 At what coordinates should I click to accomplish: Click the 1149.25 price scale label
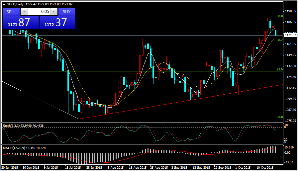[291, 55]
